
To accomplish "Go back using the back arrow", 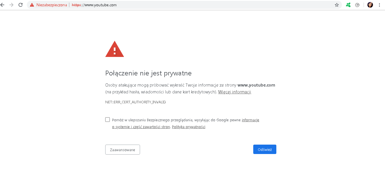I will (2, 5).
